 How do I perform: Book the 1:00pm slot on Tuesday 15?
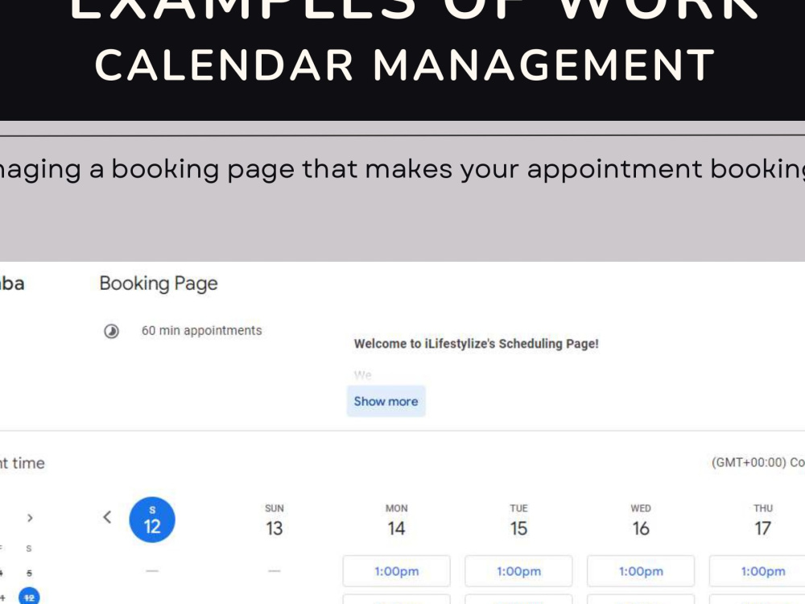518,571
